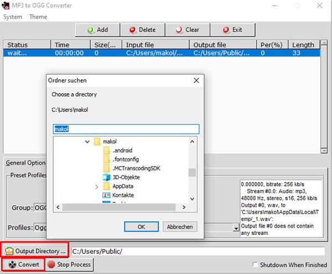Click the makol folder name text field
The height and width of the screenshot is (274, 332).
(x=126, y=129)
